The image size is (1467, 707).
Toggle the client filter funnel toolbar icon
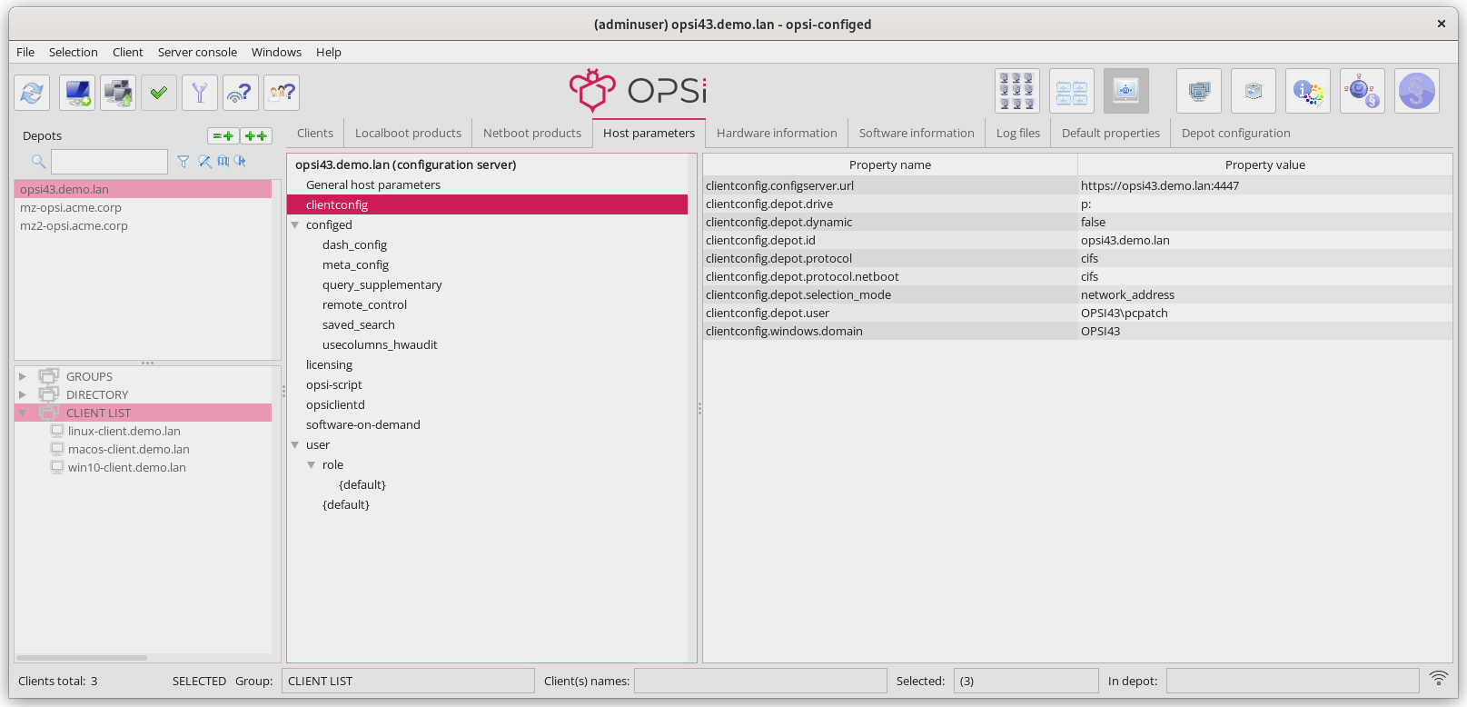[x=200, y=93]
